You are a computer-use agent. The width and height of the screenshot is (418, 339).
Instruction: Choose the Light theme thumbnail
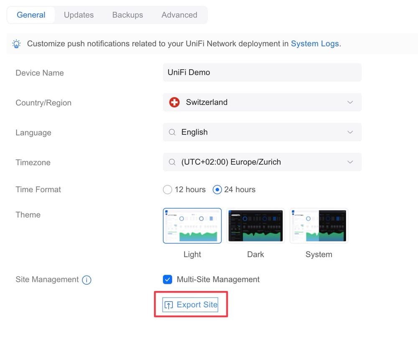192,226
